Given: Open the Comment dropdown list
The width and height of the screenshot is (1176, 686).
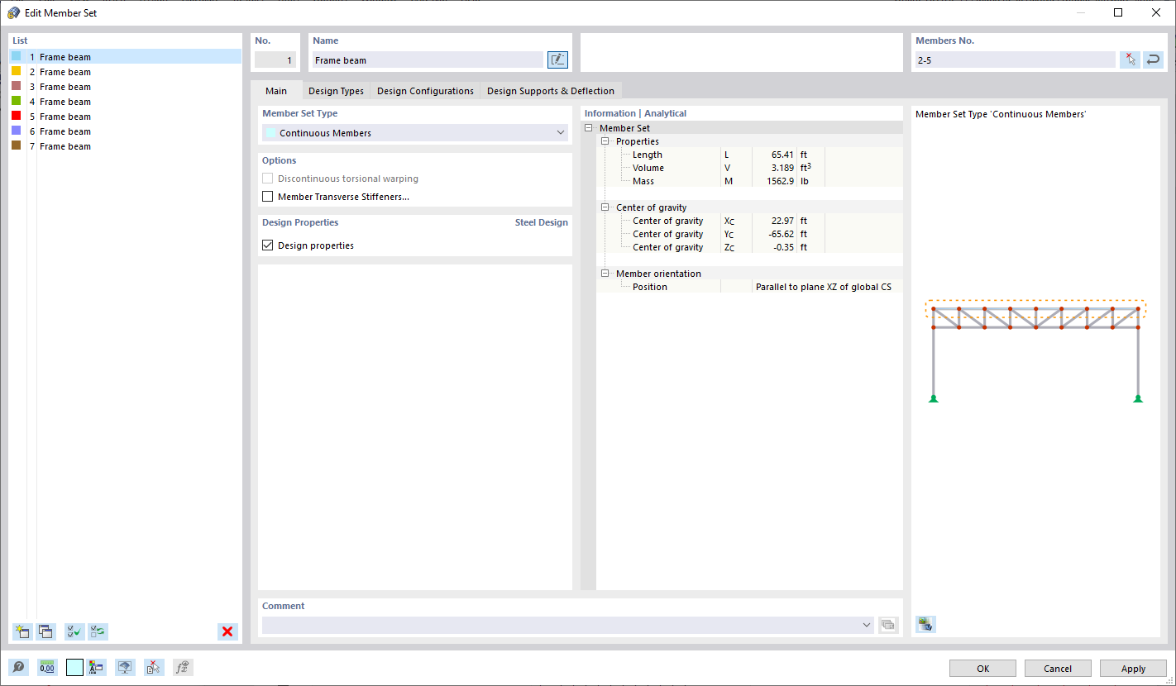Looking at the screenshot, I should 866,625.
